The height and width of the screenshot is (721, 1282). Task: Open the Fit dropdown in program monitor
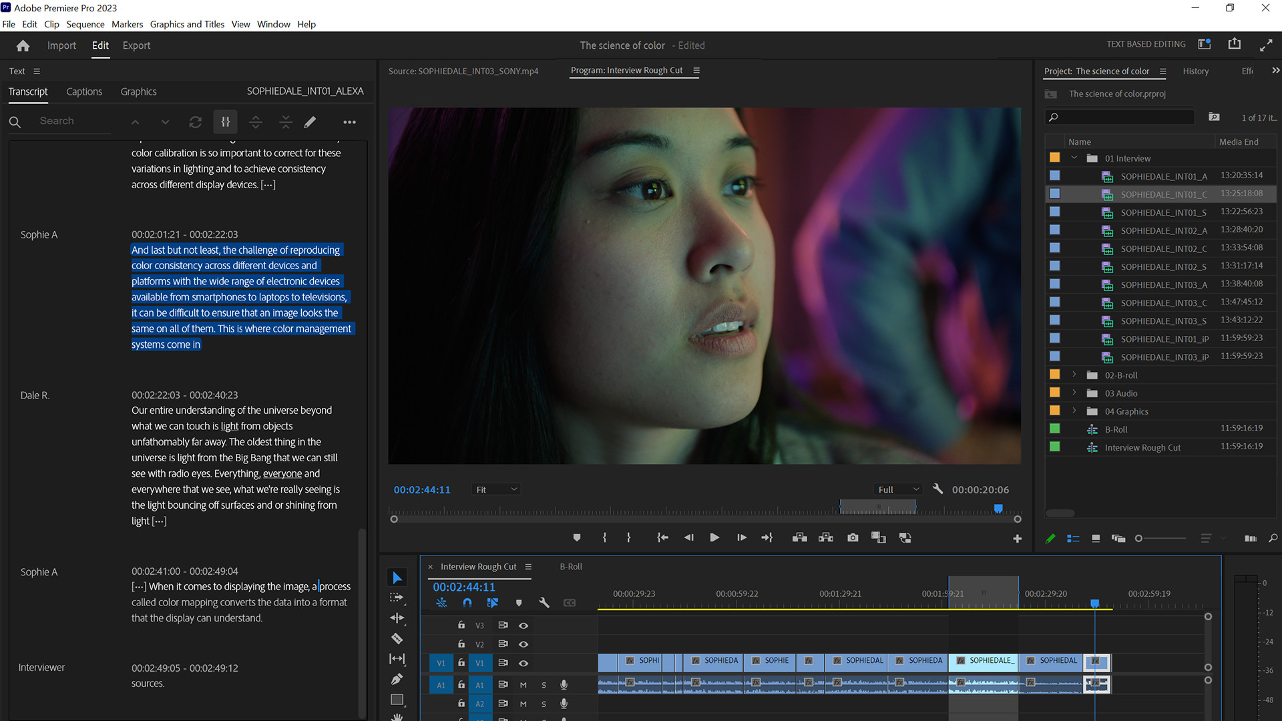click(x=495, y=489)
